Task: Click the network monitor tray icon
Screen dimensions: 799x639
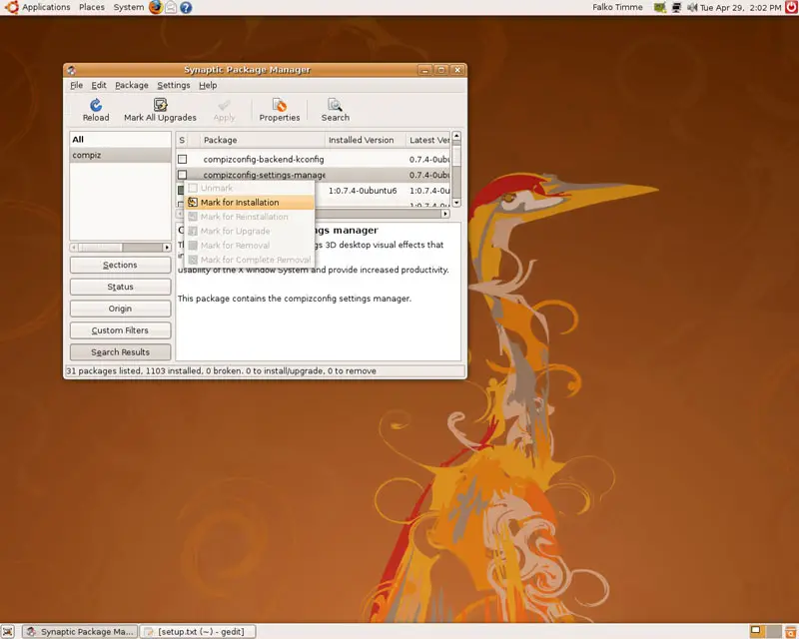Action: 676,8
